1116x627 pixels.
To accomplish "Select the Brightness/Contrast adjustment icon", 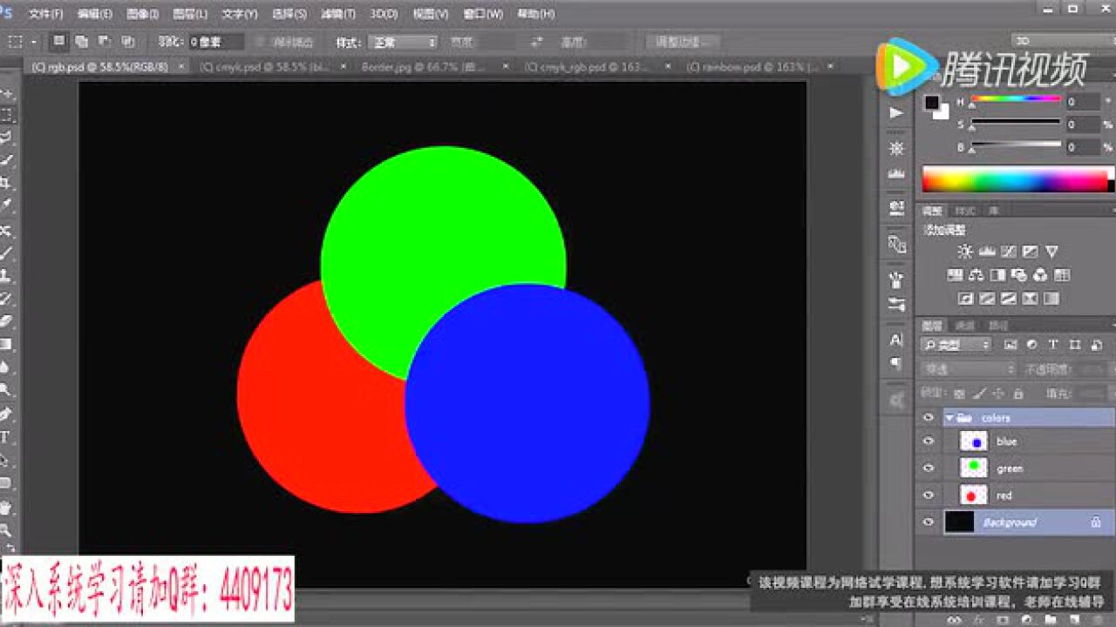I will (x=965, y=252).
